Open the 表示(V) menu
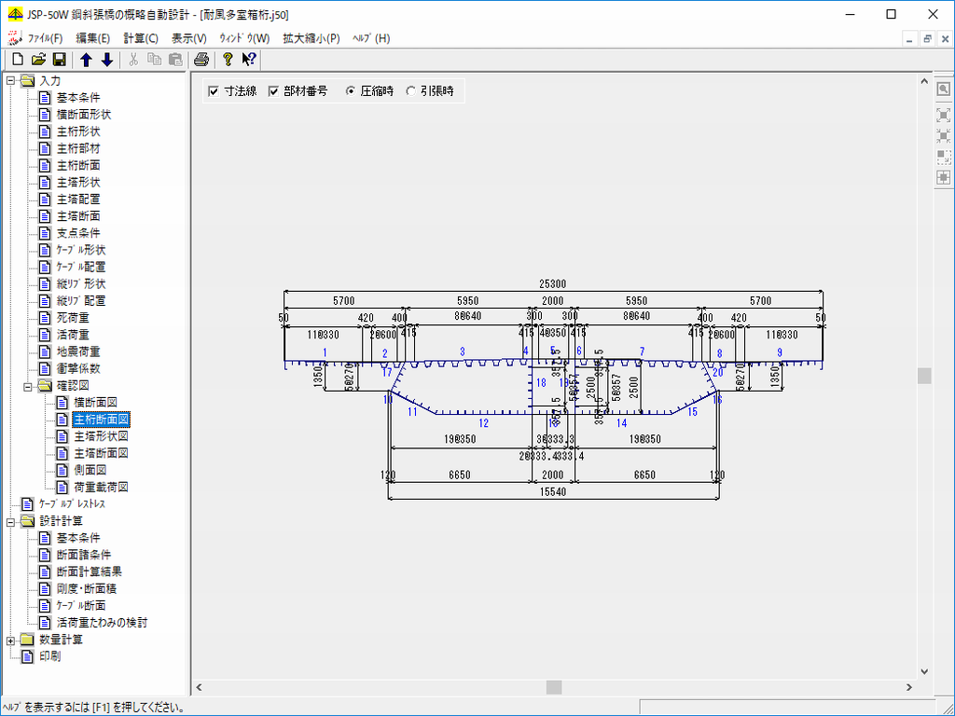 189,38
